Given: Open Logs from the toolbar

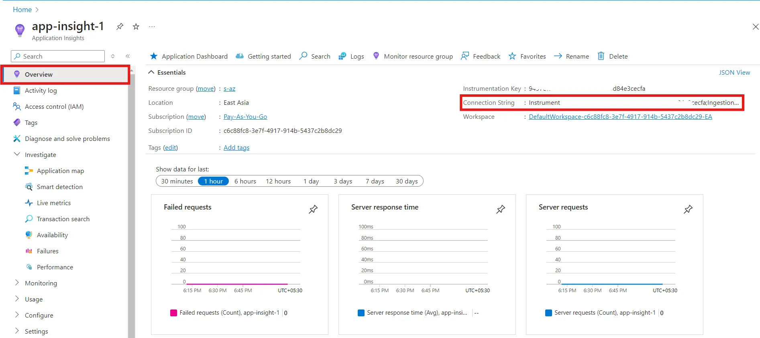Looking at the screenshot, I should [351, 56].
